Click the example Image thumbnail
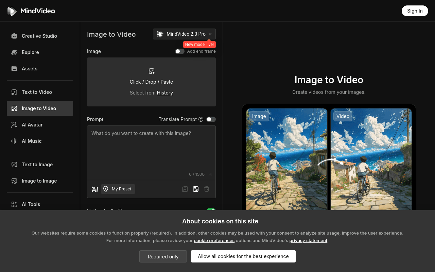435x272 pixels. [x=287, y=159]
